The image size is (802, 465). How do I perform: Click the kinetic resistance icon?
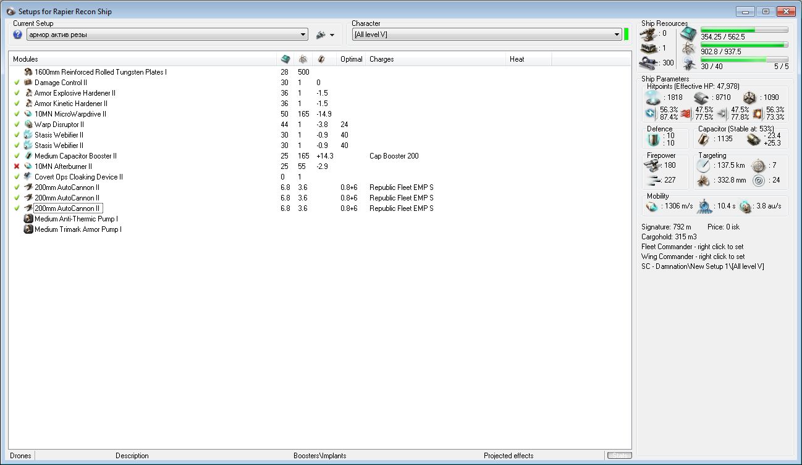(x=722, y=113)
